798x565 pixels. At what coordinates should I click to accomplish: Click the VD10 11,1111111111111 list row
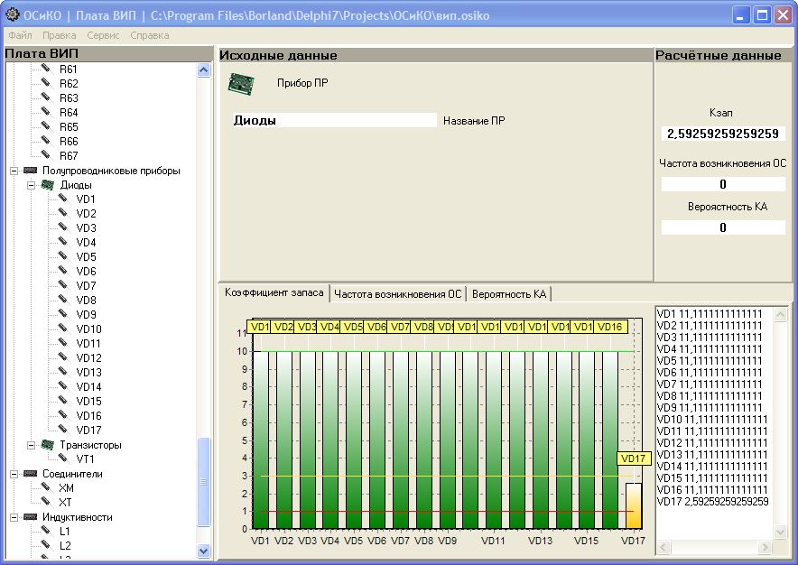tap(712, 420)
